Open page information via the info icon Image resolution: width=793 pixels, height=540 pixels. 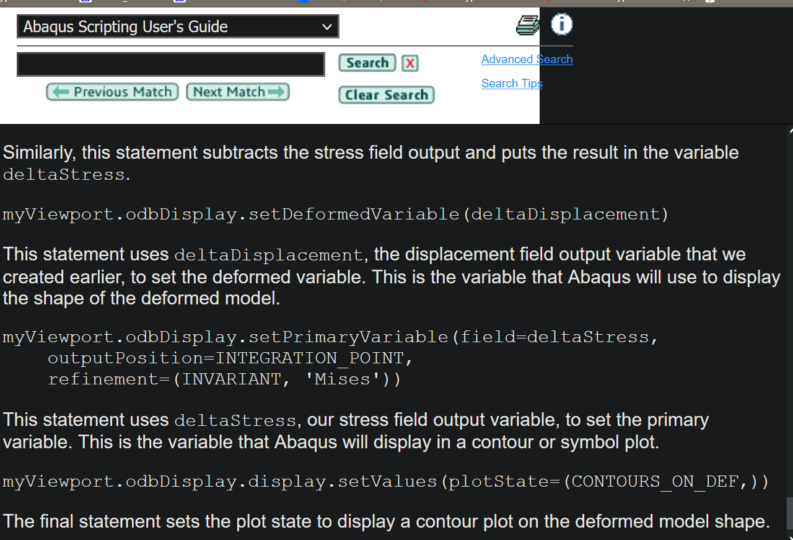point(561,25)
